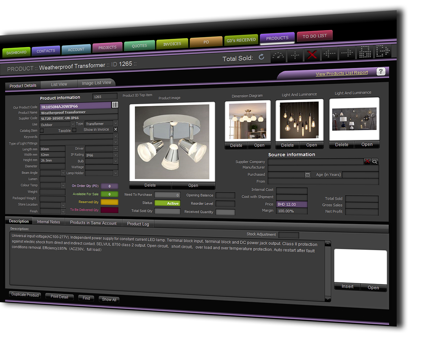Click the Dimension Diagram thumbnail

[247, 121]
